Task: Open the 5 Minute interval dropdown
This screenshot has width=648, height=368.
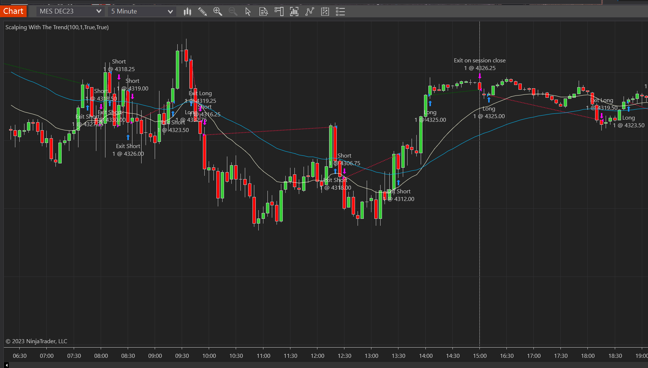Action: 142,11
